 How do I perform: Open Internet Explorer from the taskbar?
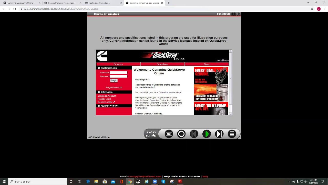[x=147, y=182]
